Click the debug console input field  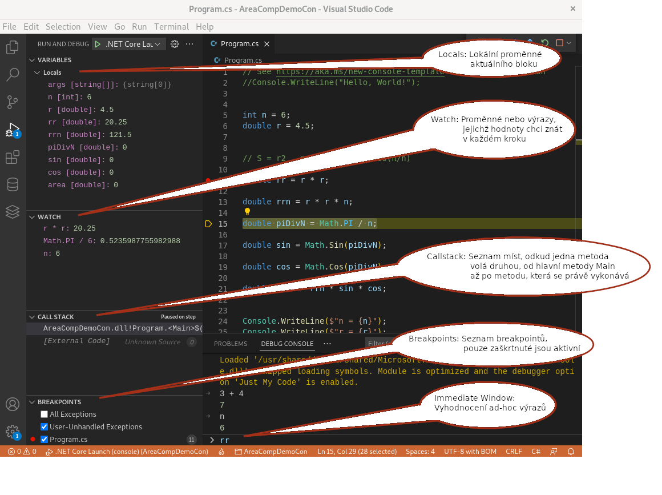point(397,440)
